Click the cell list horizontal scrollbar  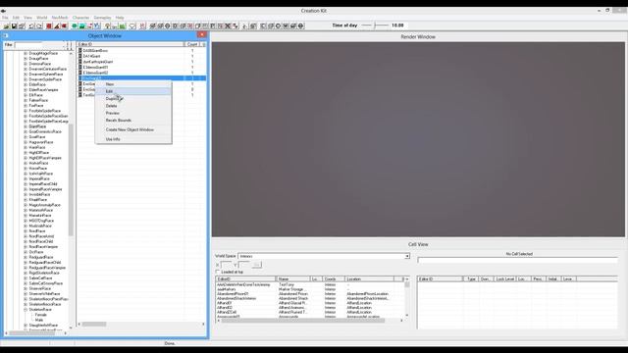pyautogui.click(x=302, y=321)
